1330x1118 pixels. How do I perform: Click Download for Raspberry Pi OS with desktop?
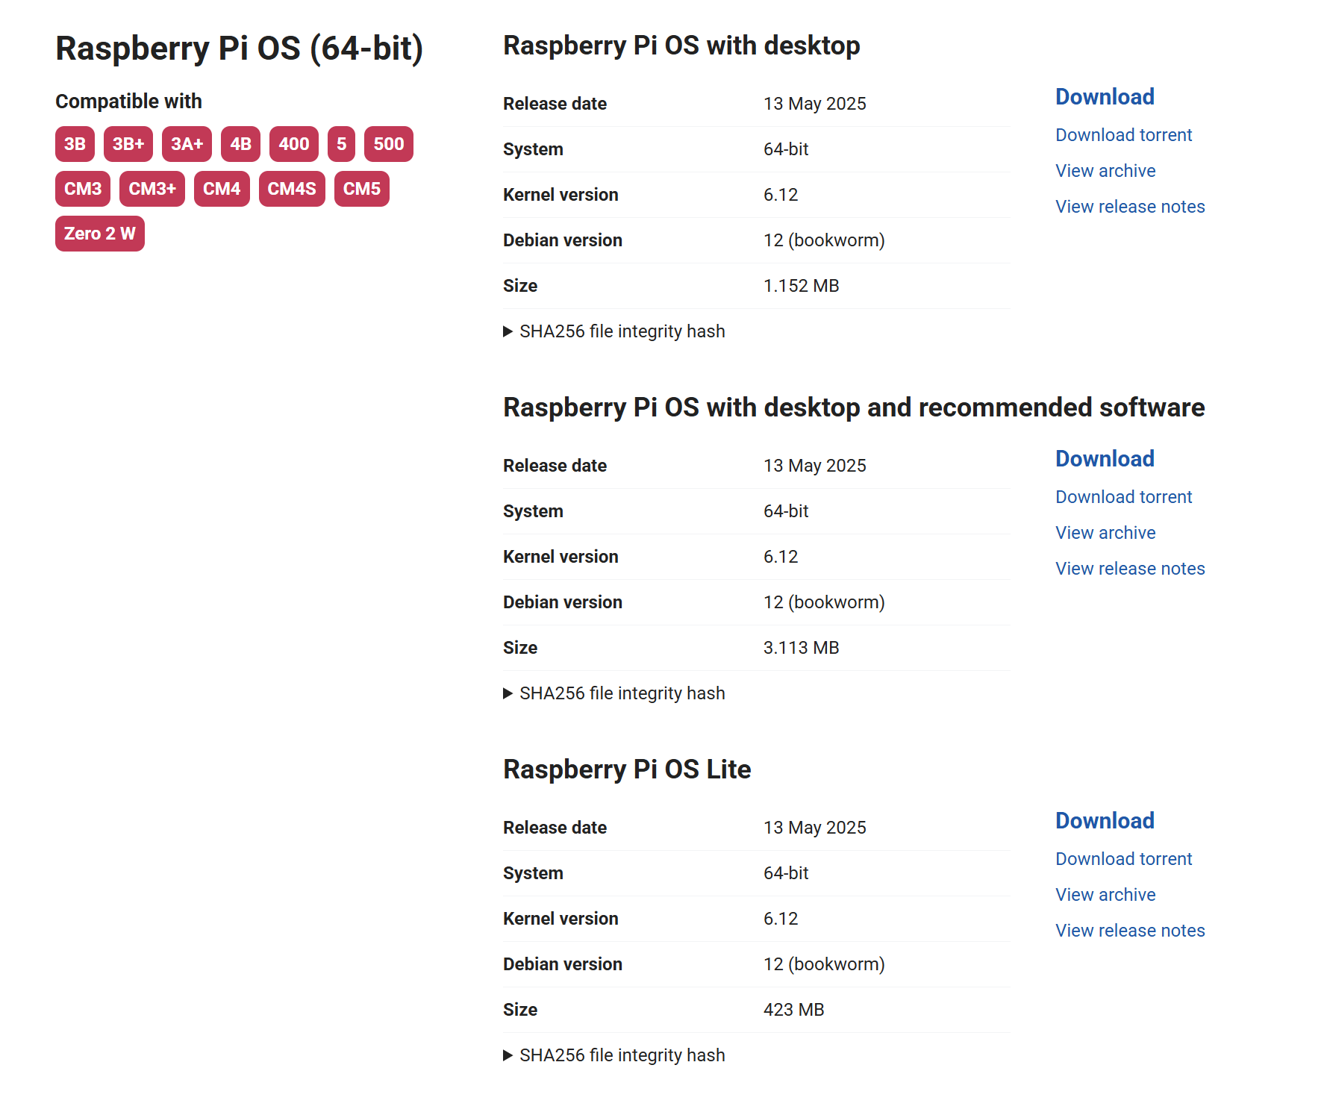click(x=1104, y=97)
